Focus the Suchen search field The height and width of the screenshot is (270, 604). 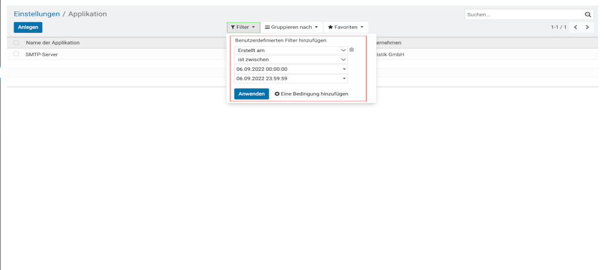click(523, 14)
